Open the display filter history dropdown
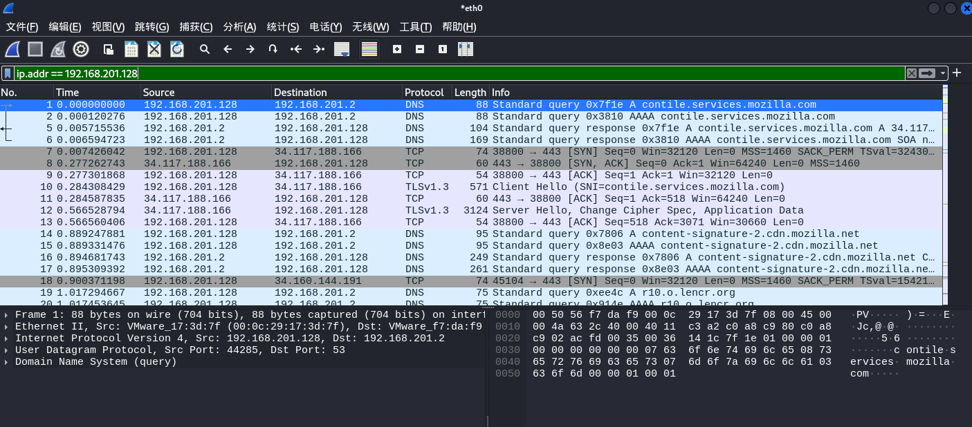Image resolution: width=972 pixels, height=427 pixels. pos(943,73)
